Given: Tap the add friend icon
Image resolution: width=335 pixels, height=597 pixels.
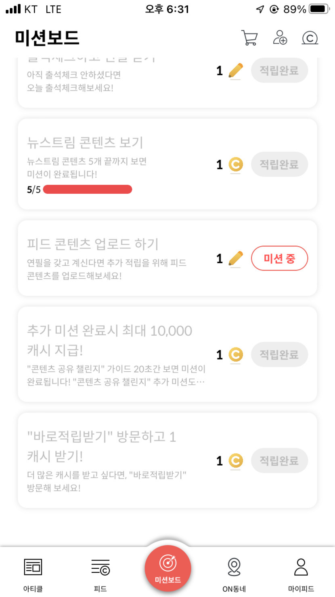Looking at the screenshot, I should [280, 38].
